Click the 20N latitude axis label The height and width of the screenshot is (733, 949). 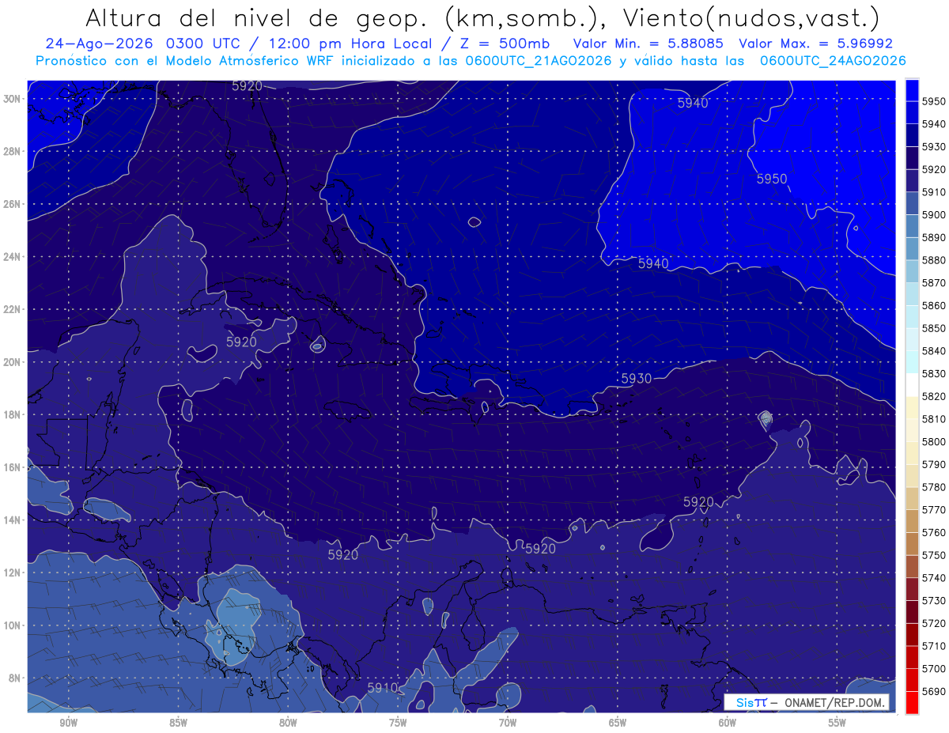(13, 362)
